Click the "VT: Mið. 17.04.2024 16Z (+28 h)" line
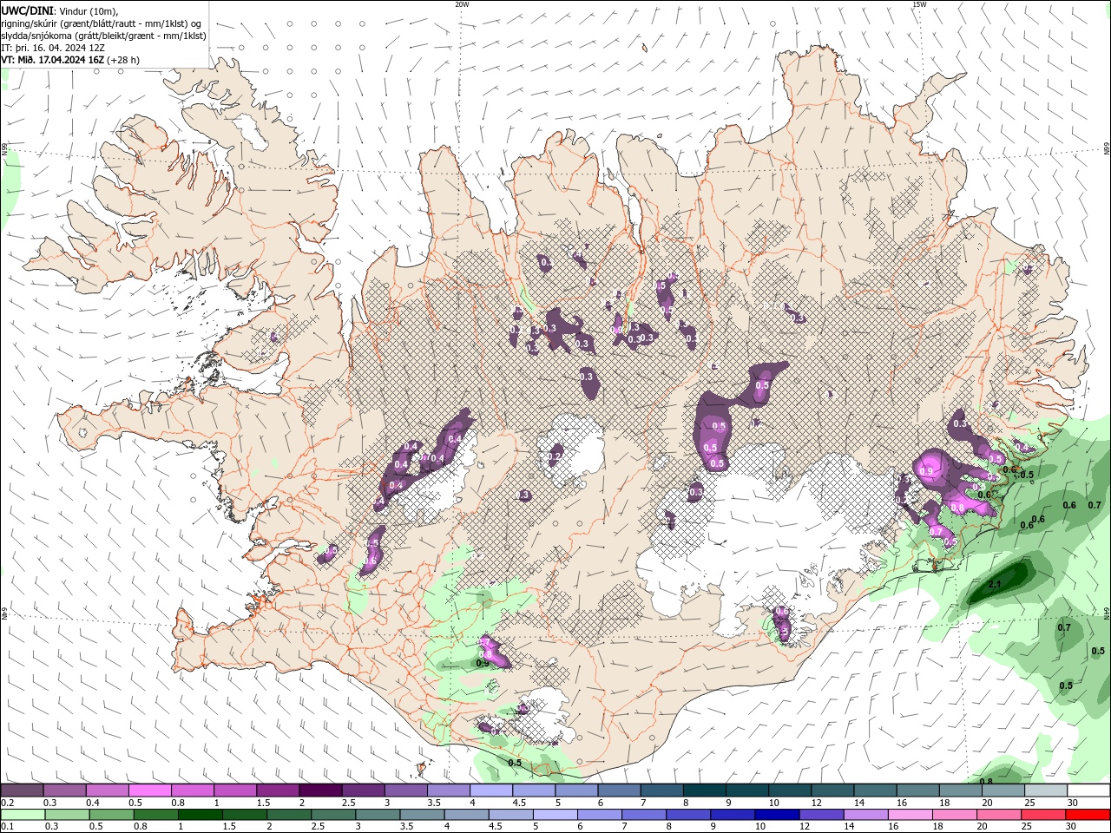This screenshot has width=1111, height=833. click(70, 60)
